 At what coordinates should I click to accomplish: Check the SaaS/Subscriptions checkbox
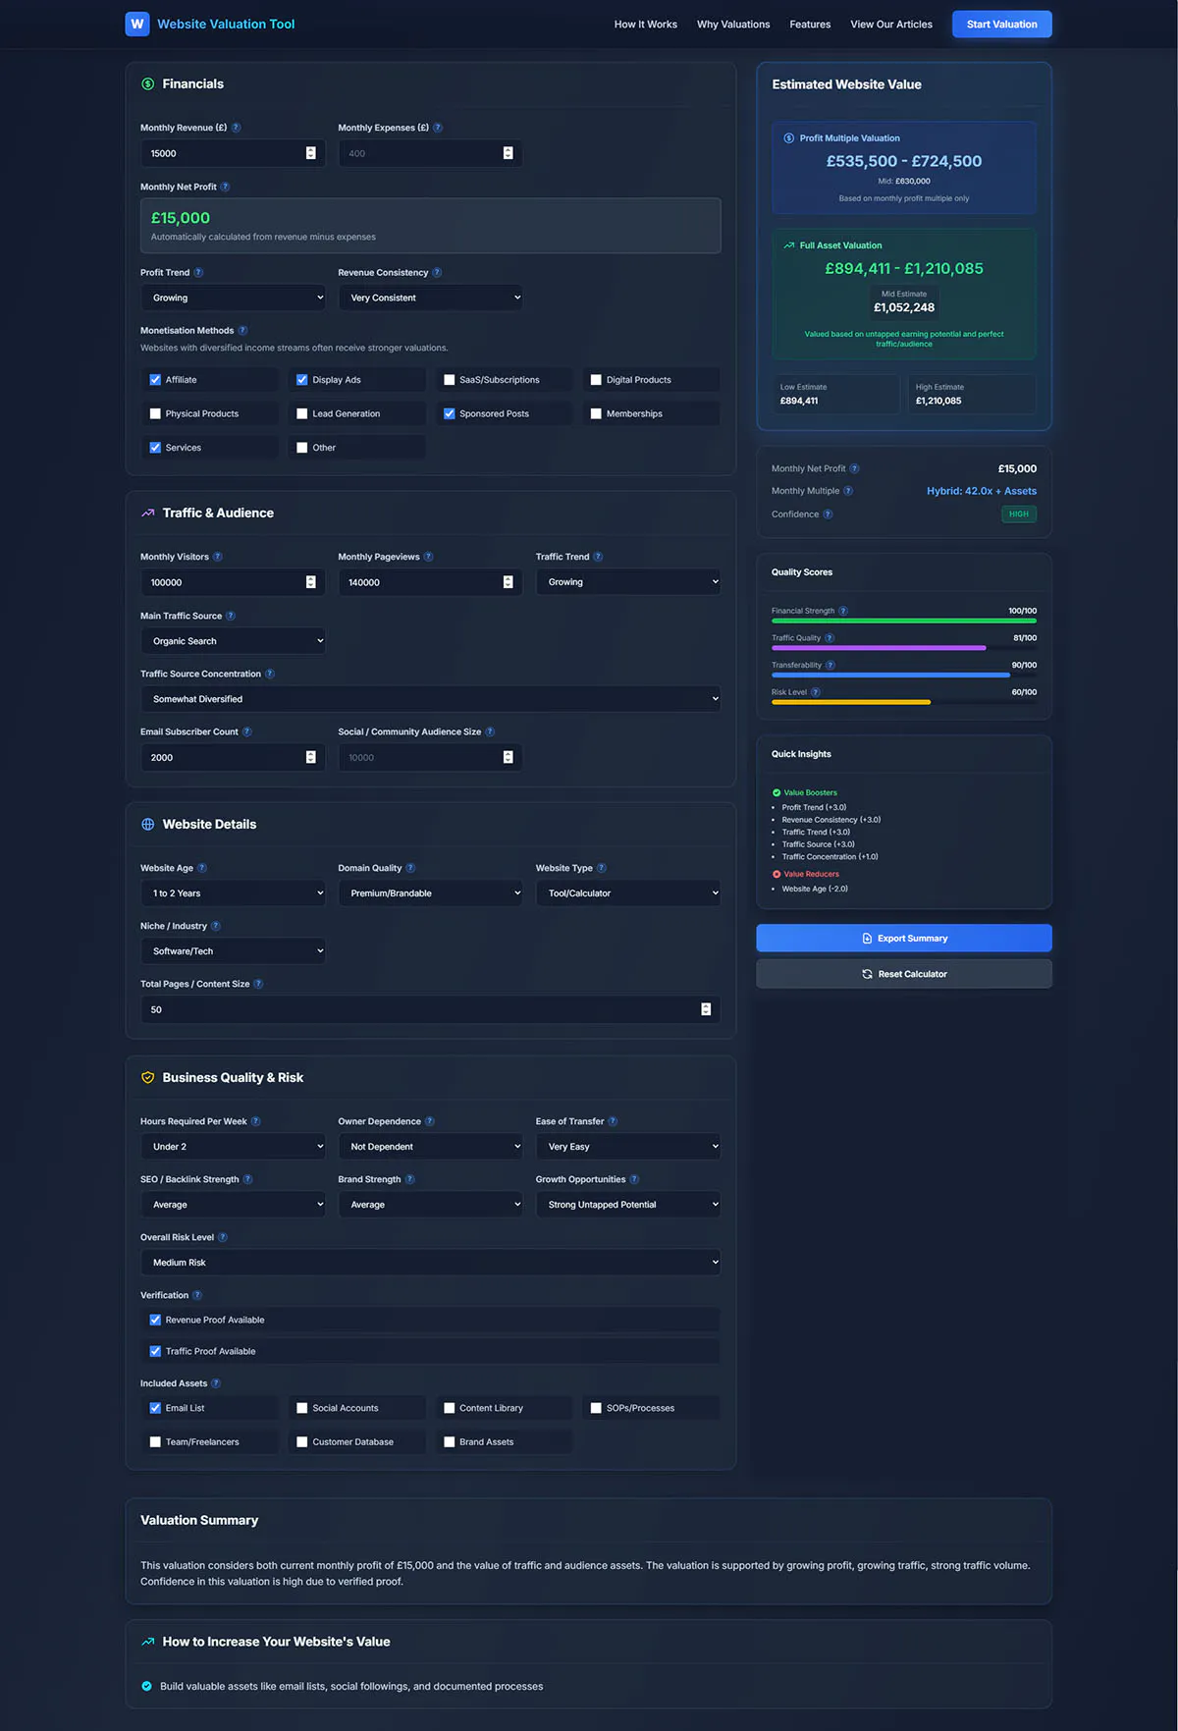click(450, 380)
